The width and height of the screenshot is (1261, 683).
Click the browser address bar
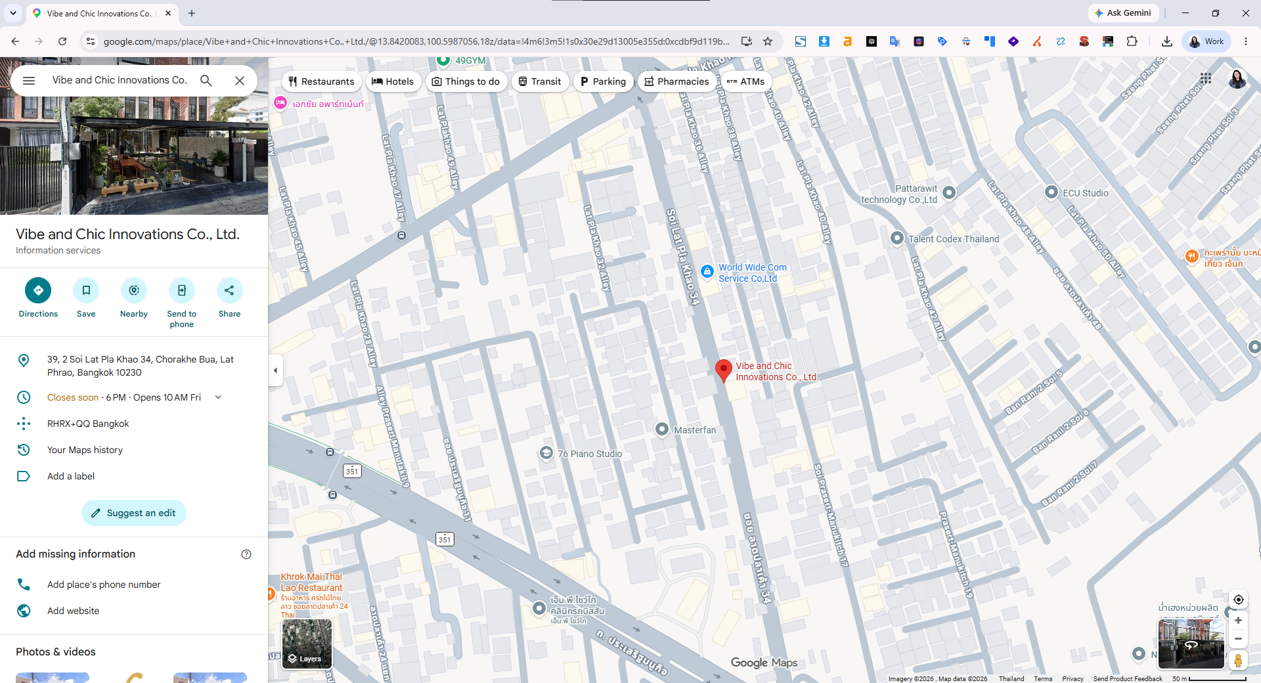(416, 41)
